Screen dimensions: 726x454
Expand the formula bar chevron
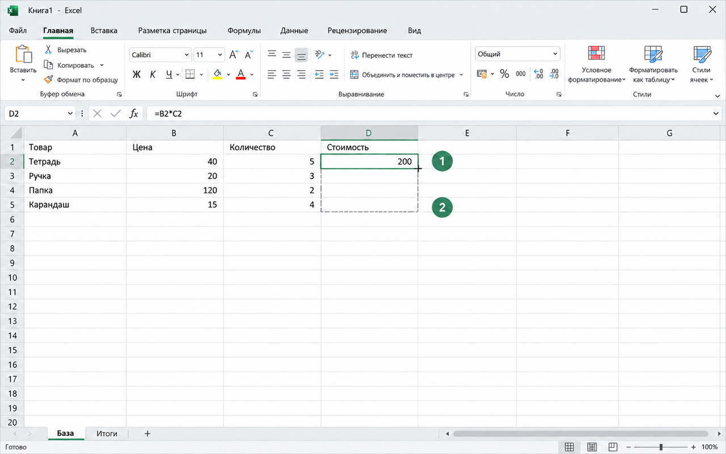point(716,113)
